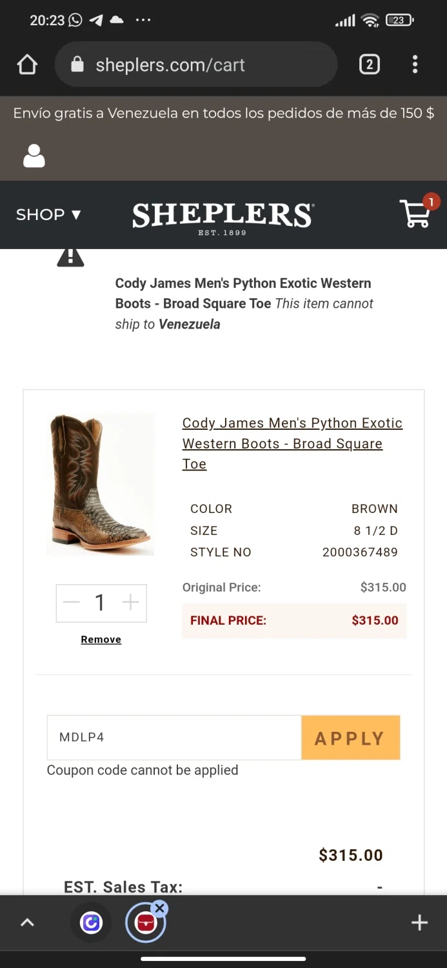This screenshot has height=968, width=447.
Task: Open a new tab with plus icon
Action: (x=419, y=923)
